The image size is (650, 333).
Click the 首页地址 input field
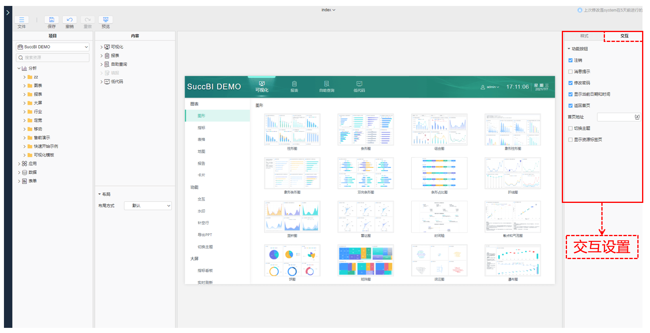615,117
